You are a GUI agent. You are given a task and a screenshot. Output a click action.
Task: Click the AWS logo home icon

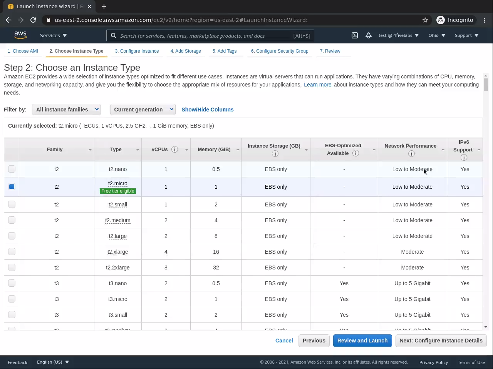coord(20,35)
